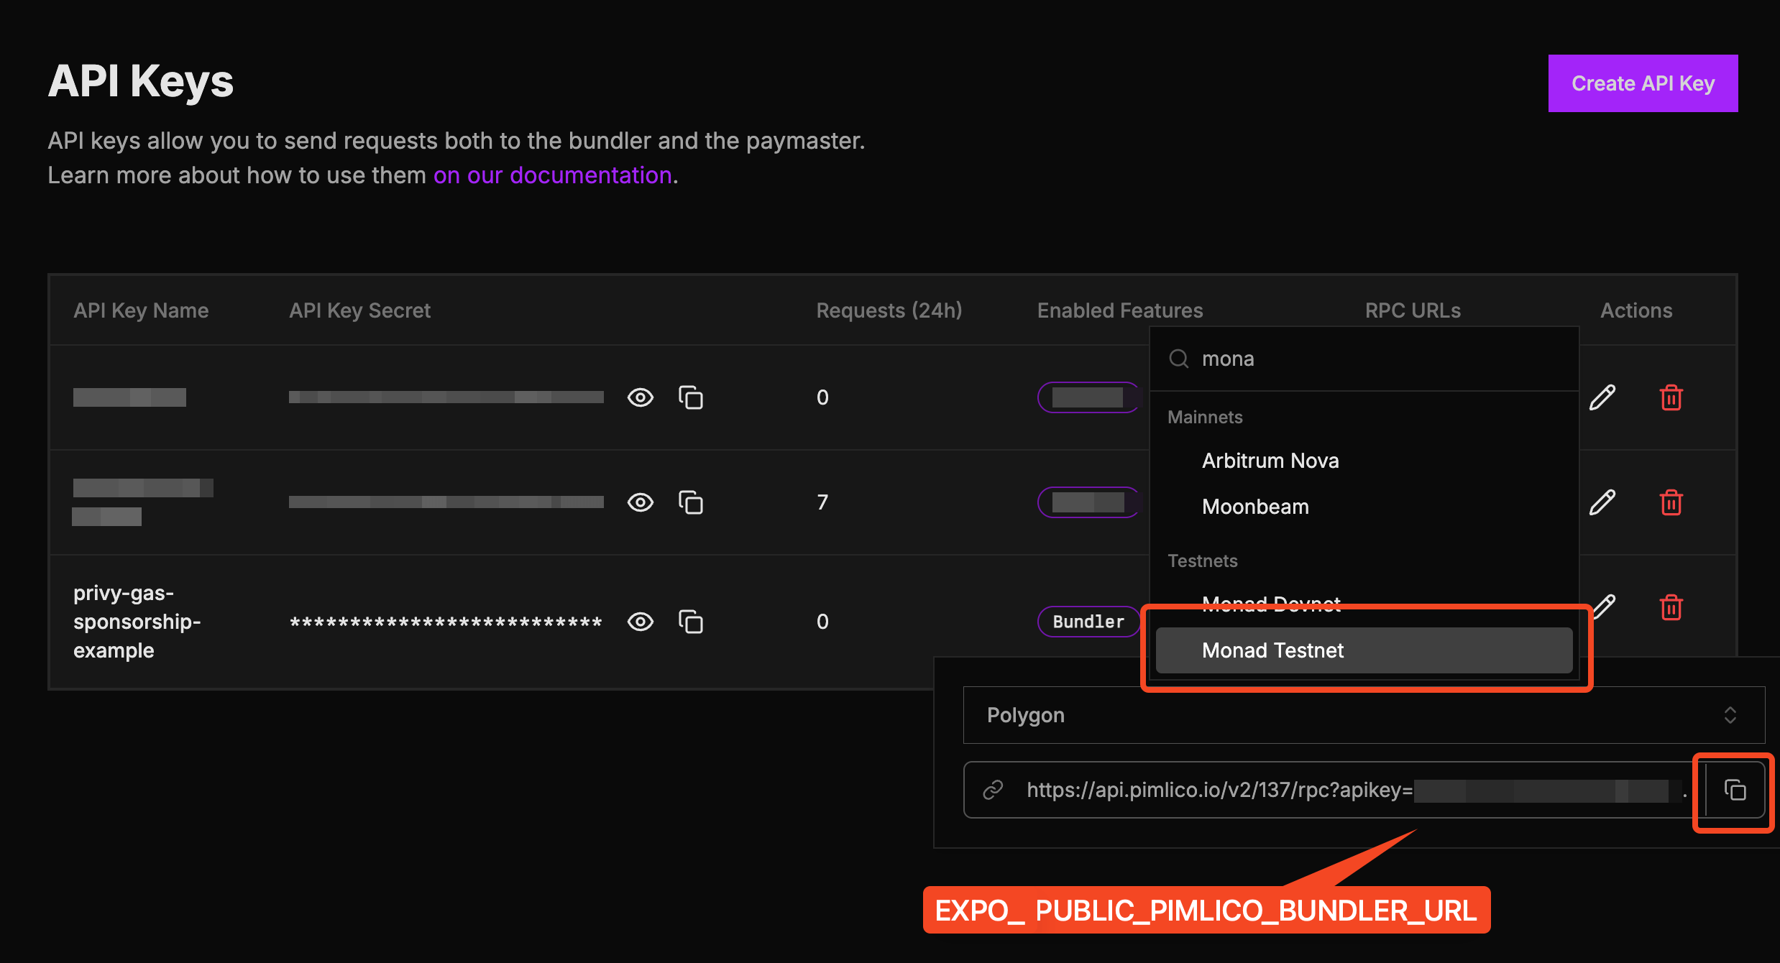Copy secret of privy-gas-sponsorship-example key
The width and height of the screenshot is (1780, 963).
[x=691, y=622]
